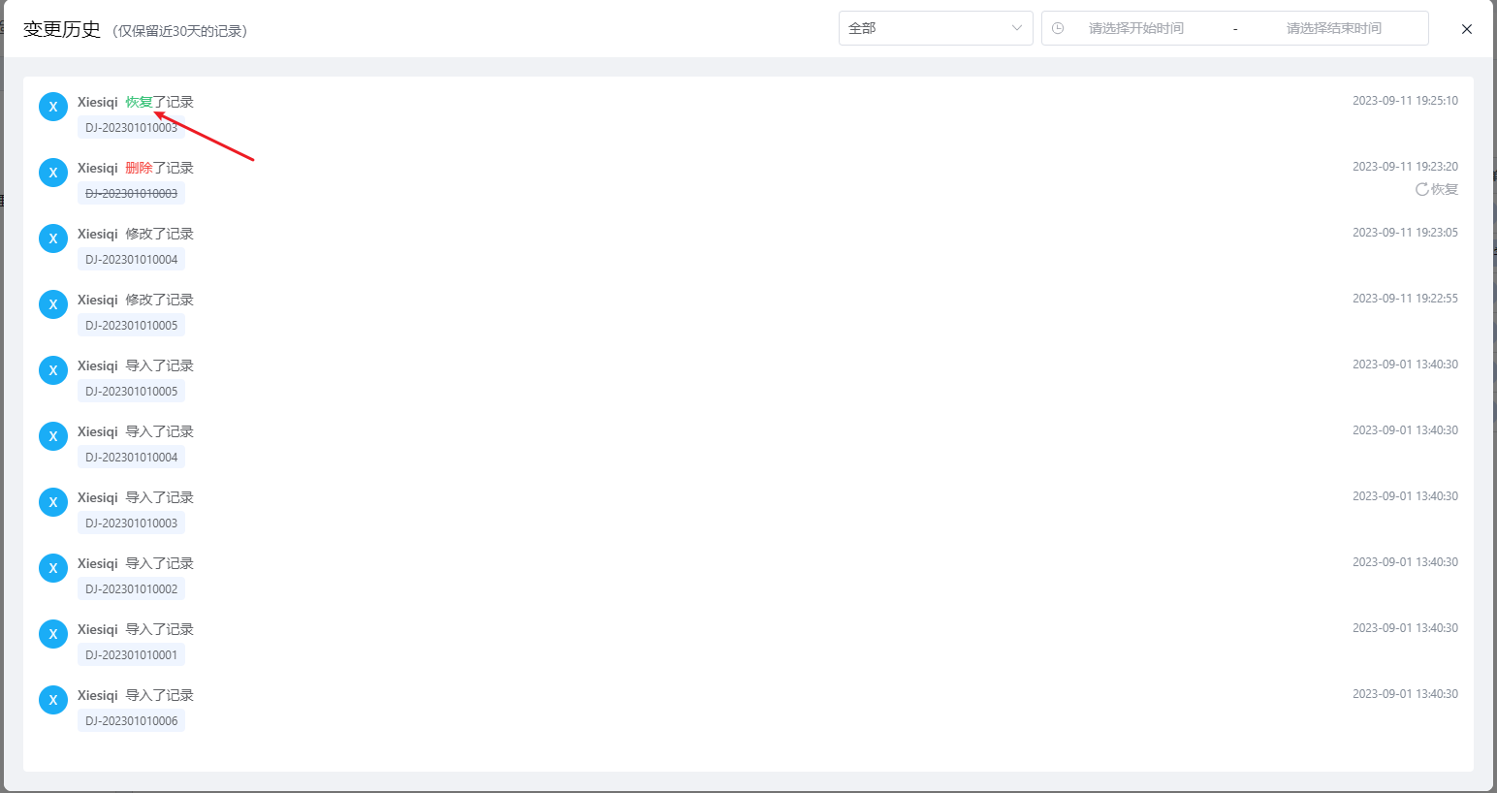The image size is (1497, 793).
Task: Click the avatar of the import entry for DJ-202301010001
Action: point(53,634)
